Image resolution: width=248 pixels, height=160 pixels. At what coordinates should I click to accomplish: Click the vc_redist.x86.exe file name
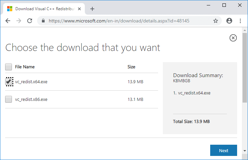pos(31,100)
